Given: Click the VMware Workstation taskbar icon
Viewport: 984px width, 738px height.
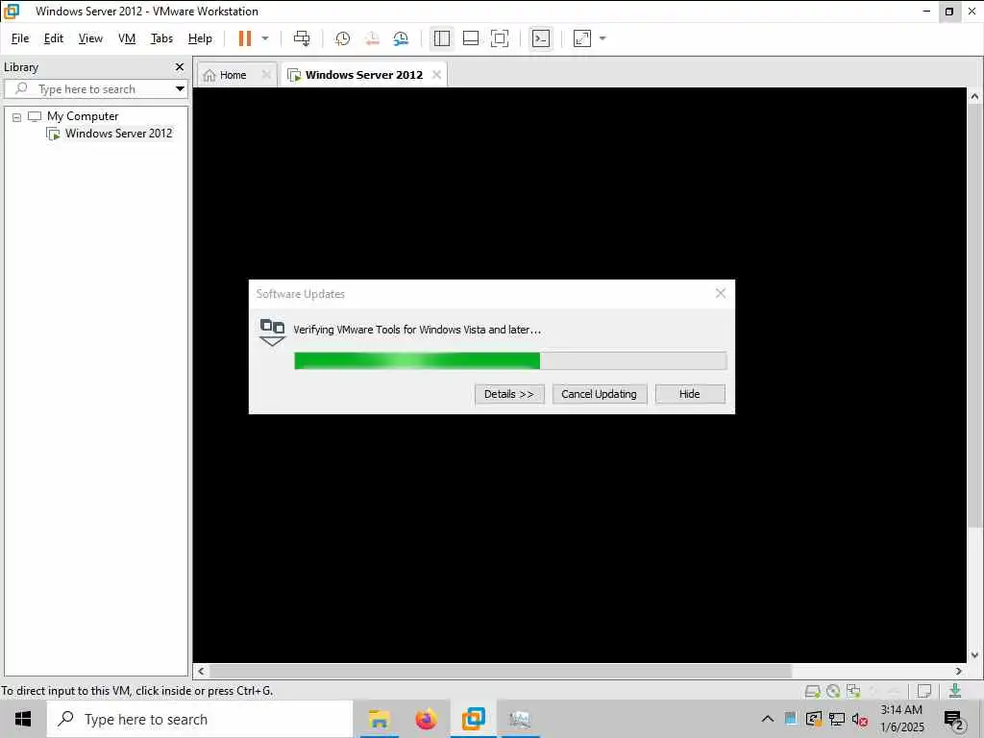Looking at the screenshot, I should (473, 719).
